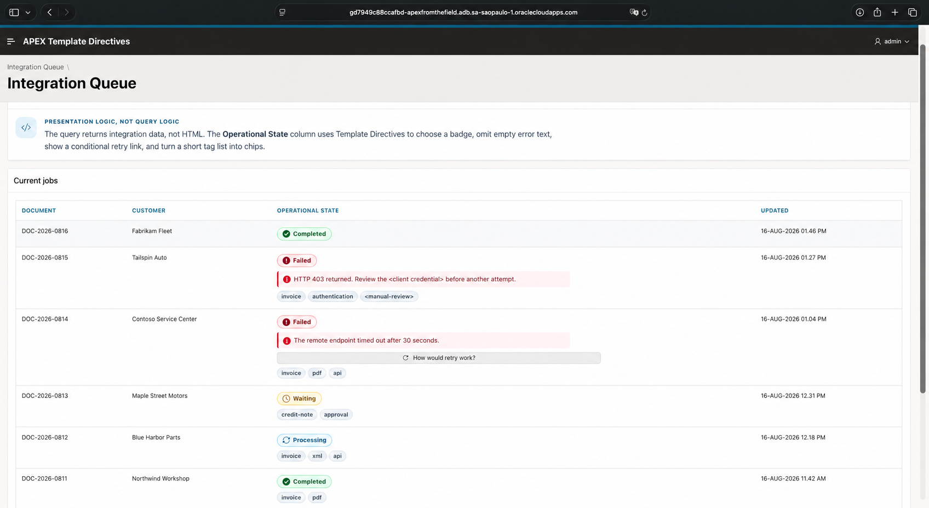Viewport: 929px width, 508px height.
Task: Open the downloads icon in browser toolbar
Action: click(859, 12)
